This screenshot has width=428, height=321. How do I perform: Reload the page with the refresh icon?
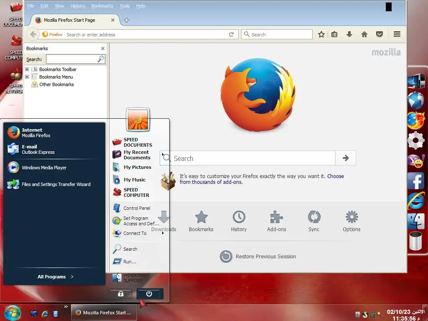click(231, 34)
